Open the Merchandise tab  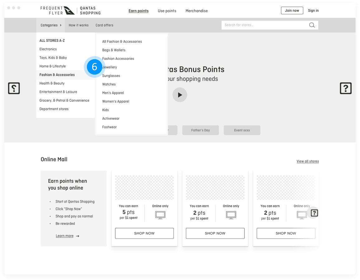197,11
